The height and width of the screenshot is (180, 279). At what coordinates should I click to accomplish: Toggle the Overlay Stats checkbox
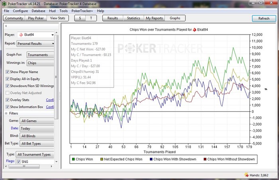point(8,100)
